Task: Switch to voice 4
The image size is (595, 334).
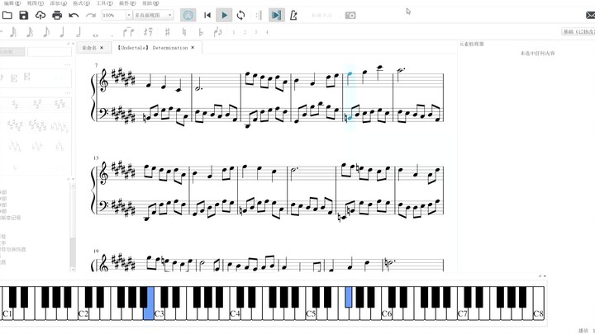Action: pos(267,32)
